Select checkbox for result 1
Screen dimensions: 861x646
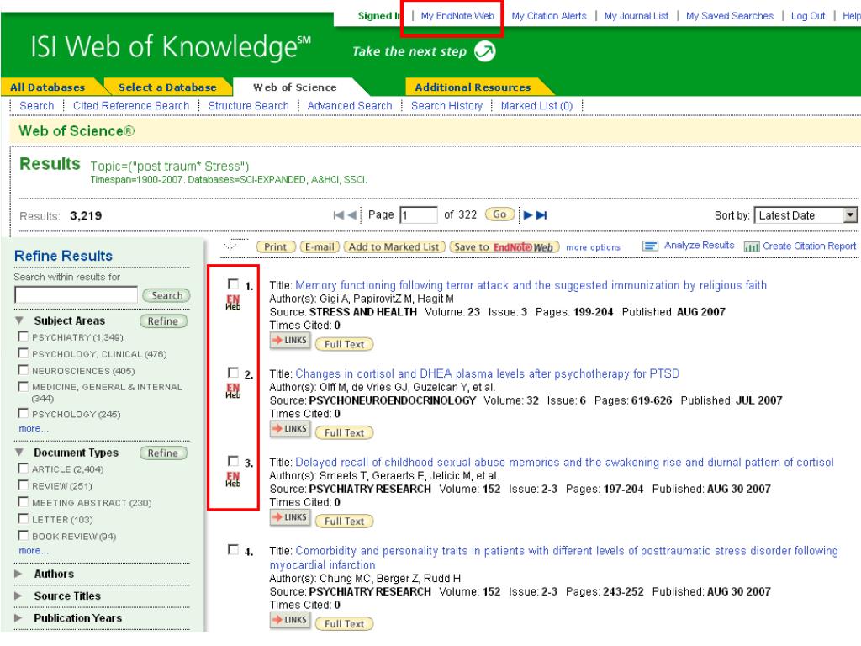(x=234, y=284)
